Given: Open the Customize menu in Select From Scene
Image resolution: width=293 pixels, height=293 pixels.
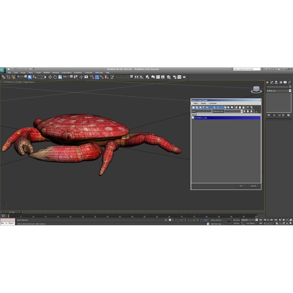Looking at the screenshot, I should coord(213,103).
